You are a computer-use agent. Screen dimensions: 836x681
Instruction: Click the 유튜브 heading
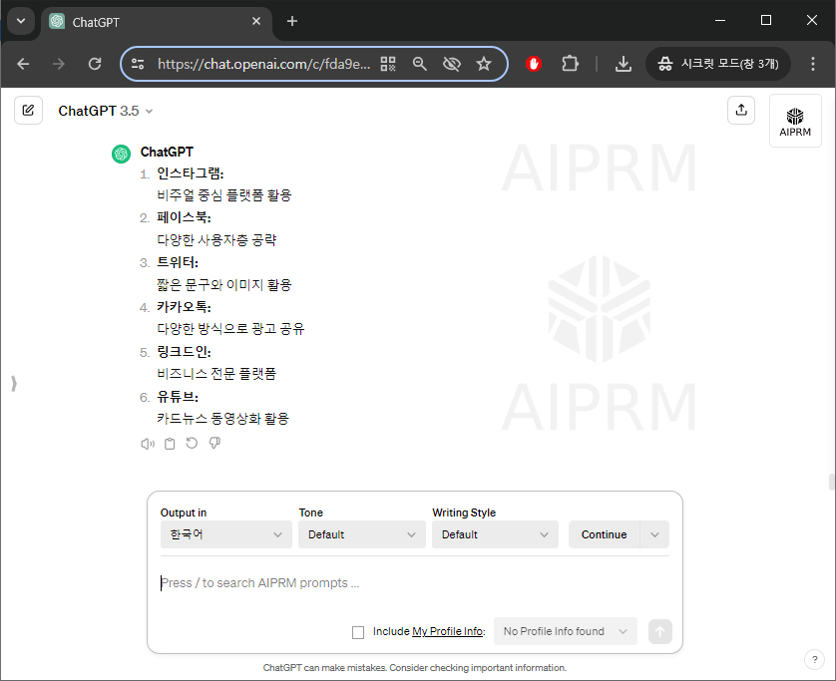point(178,397)
